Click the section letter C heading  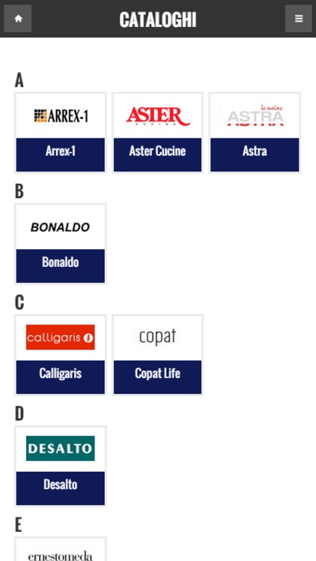tap(19, 303)
